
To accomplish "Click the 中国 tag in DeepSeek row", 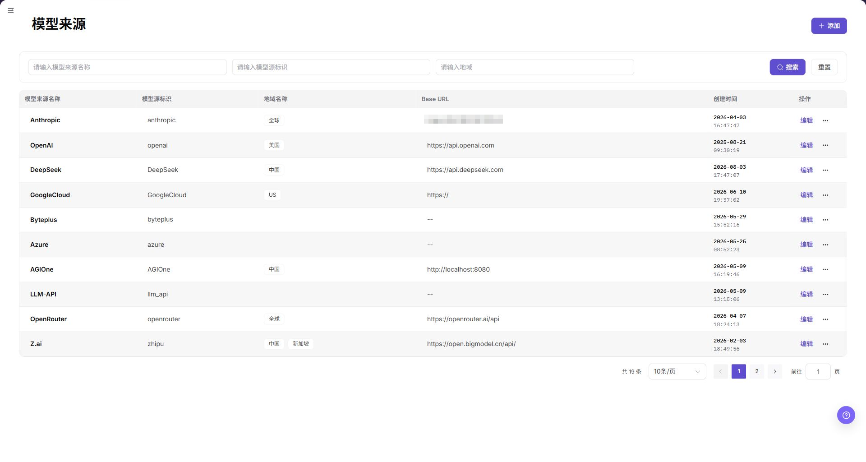I will (x=274, y=170).
